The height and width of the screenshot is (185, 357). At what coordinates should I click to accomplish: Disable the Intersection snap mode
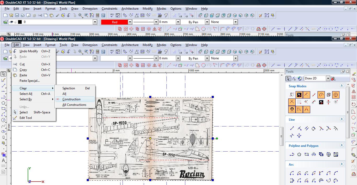292,102
